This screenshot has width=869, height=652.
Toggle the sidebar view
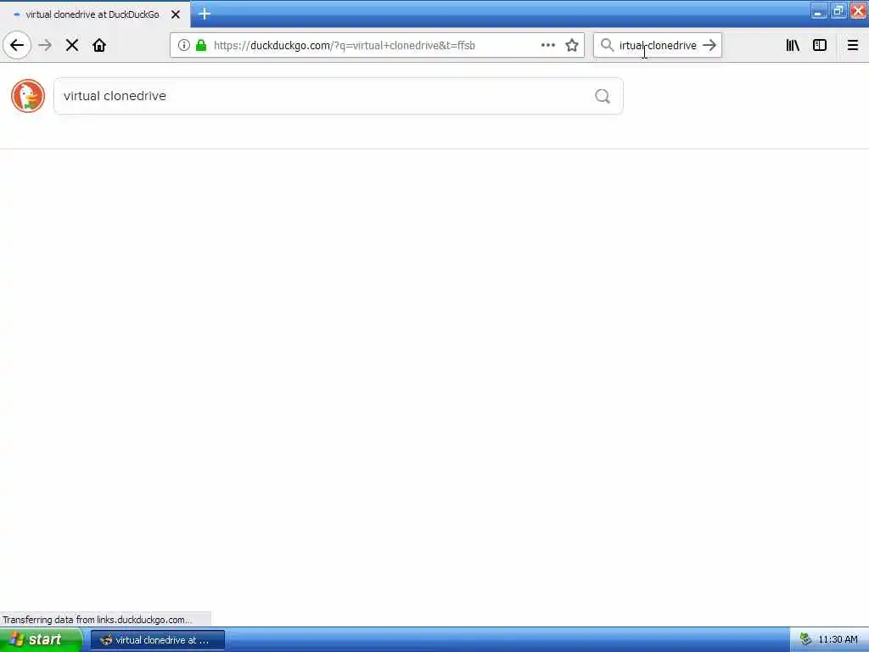pos(820,46)
